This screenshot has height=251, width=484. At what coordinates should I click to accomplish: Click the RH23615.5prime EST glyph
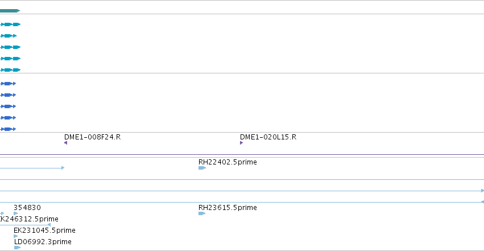tap(202, 213)
